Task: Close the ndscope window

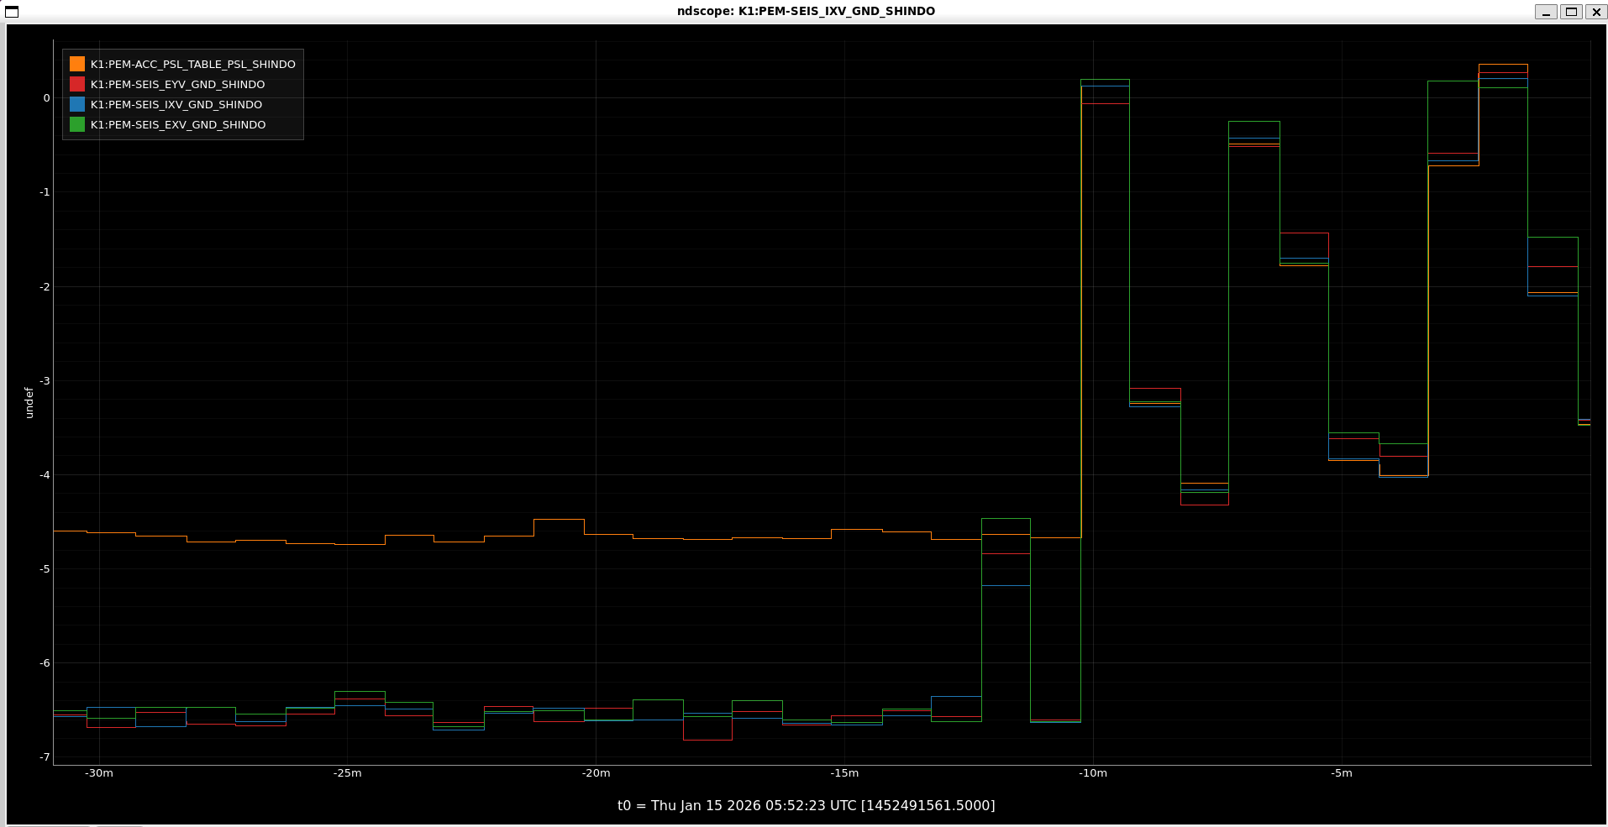Action: point(1595,12)
